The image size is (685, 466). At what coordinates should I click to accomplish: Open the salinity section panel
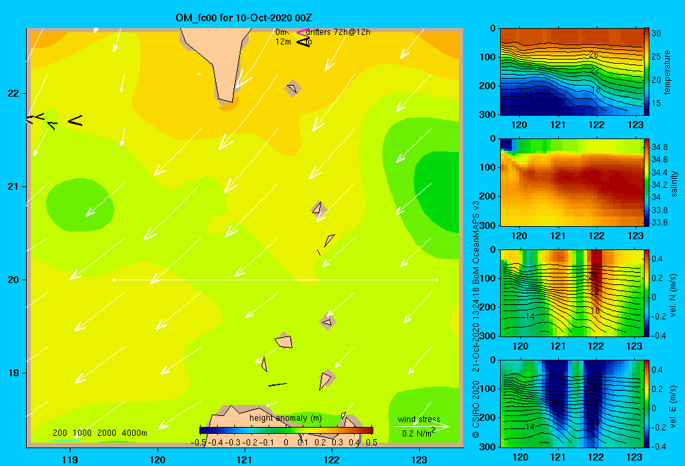[572, 182]
